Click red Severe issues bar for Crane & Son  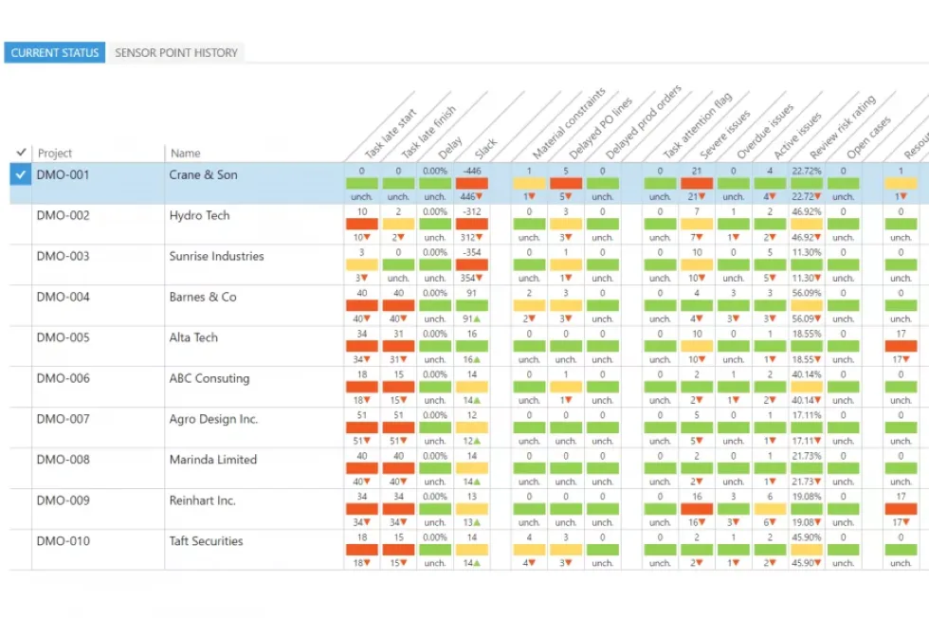(x=697, y=183)
